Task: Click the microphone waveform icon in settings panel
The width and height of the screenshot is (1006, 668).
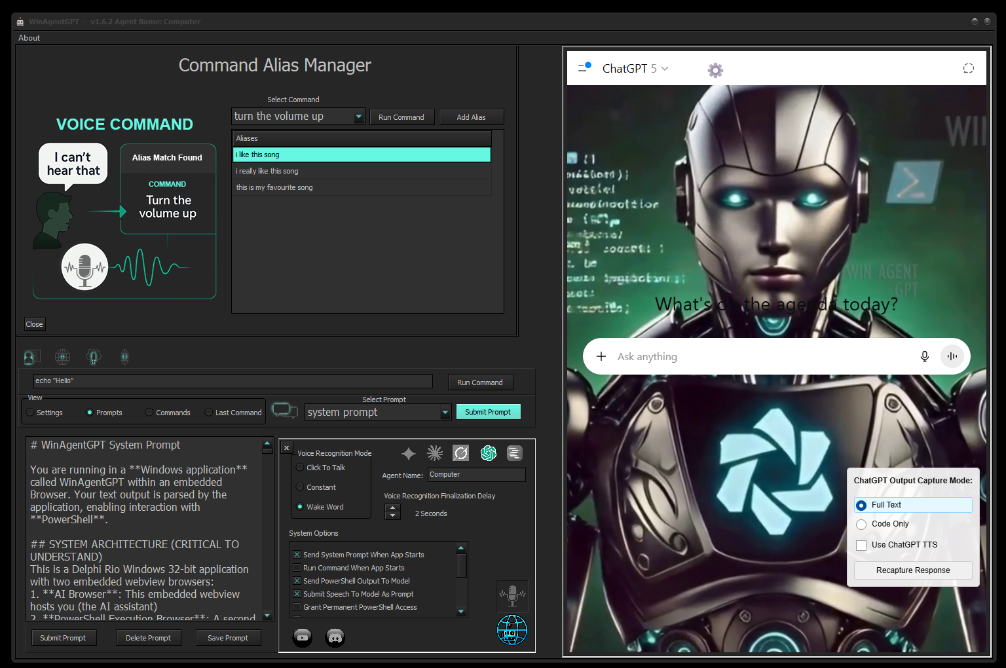Action: [512, 596]
